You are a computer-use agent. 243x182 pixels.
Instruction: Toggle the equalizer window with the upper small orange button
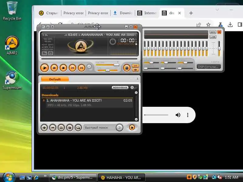[135, 66]
